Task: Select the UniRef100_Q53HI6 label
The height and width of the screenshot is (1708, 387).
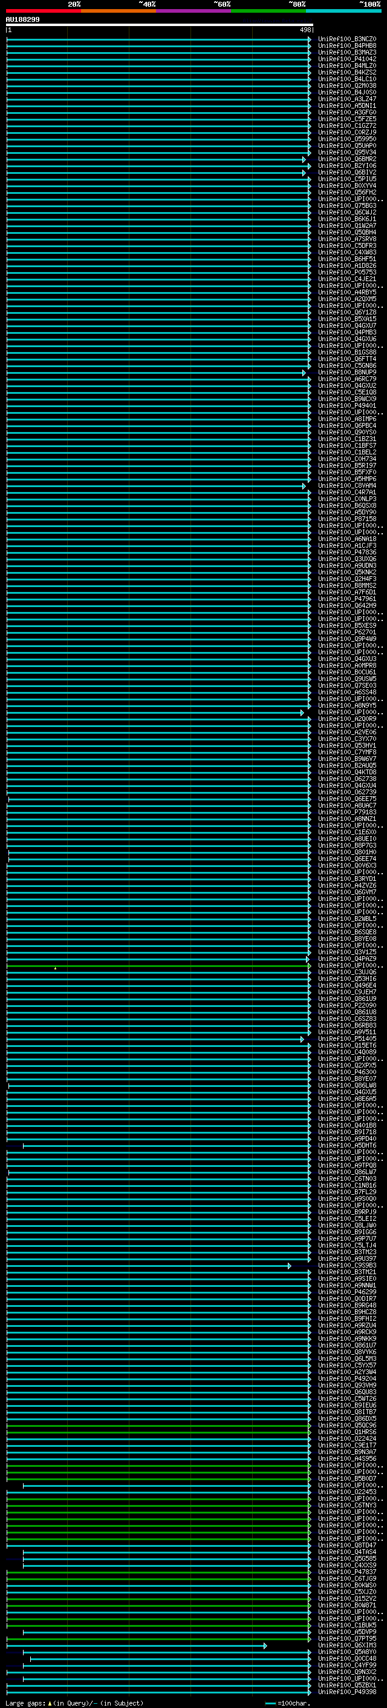Action: point(346,979)
